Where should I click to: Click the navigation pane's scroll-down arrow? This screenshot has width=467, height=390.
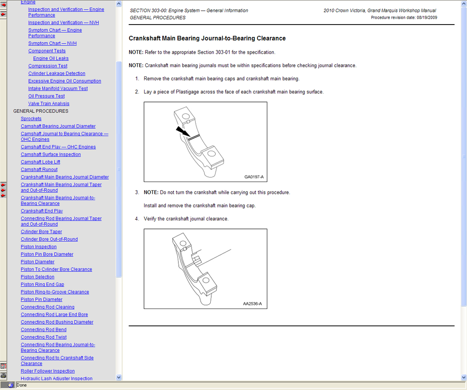click(x=119, y=377)
